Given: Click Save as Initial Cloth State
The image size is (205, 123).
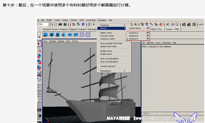Looking at the screenshot, I should (x=111, y=43).
